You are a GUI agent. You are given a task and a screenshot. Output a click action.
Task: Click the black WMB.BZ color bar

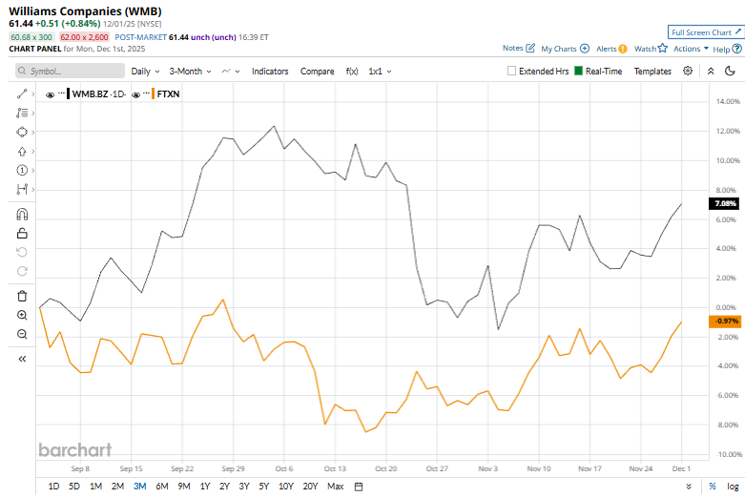[68, 93]
